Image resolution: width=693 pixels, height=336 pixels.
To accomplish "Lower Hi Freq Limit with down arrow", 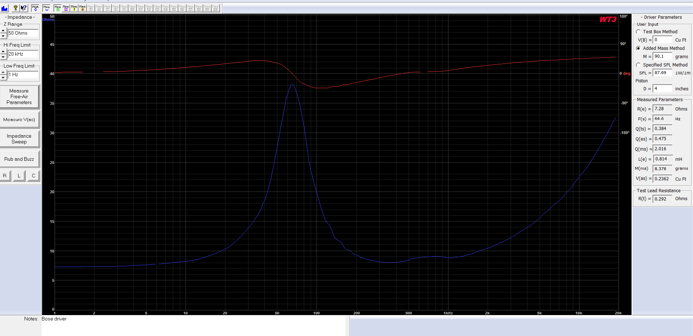I will (x=3, y=57).
